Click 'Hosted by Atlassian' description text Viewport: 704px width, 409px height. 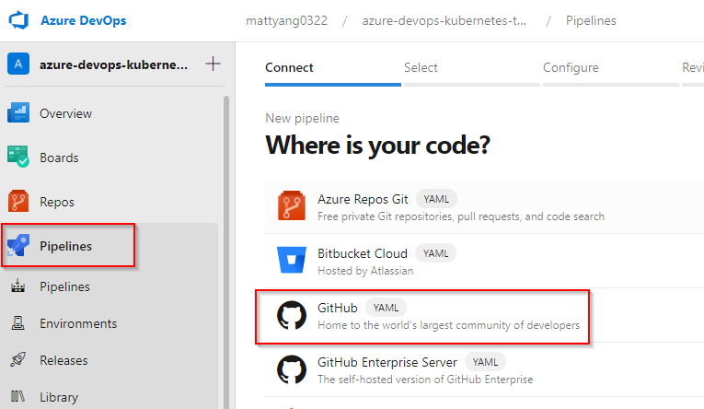[365, 271]
